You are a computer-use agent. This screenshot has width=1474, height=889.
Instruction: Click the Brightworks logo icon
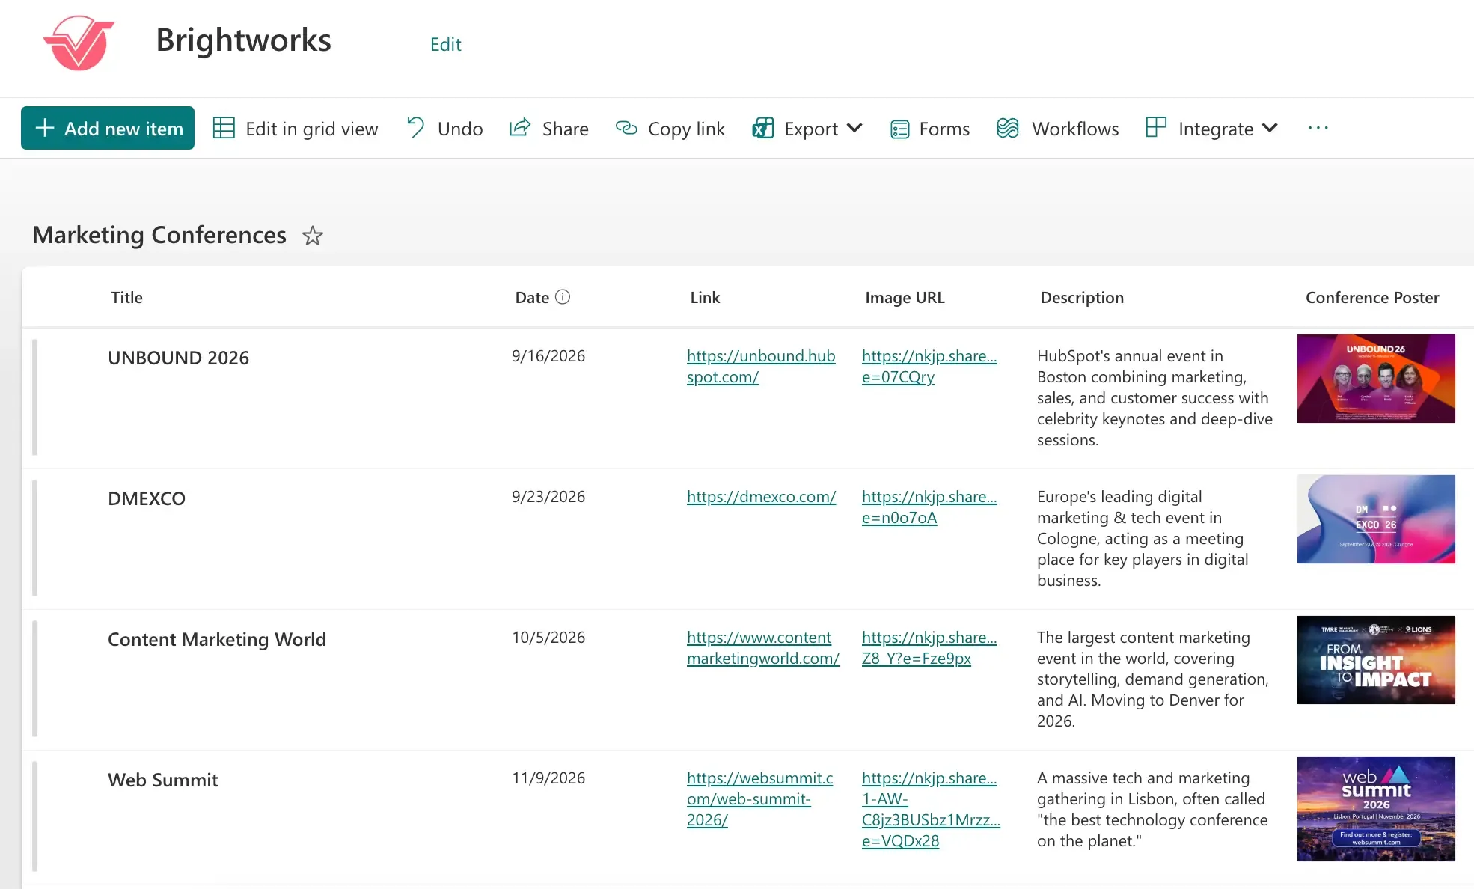(79, 43)
